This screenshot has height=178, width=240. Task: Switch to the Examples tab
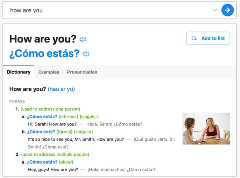tap(49, 72)
